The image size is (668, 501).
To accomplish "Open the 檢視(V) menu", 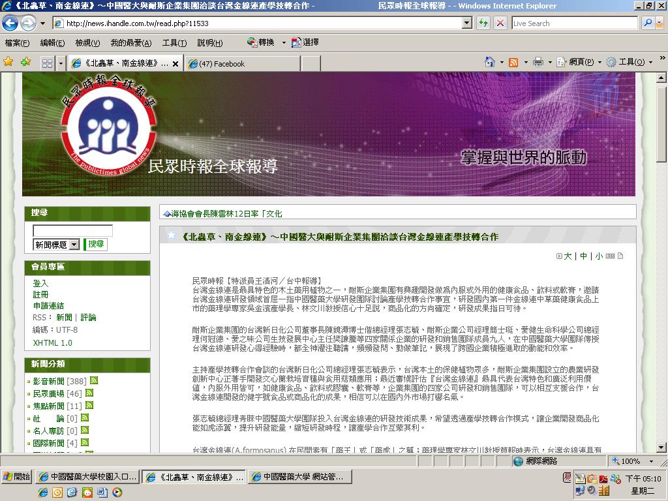I will coord(87,42).
